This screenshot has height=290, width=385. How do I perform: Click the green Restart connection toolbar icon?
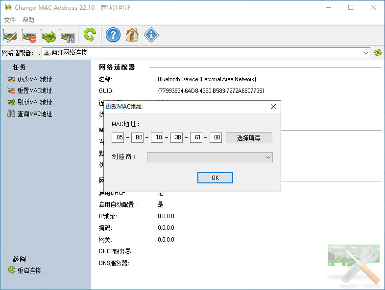coord(90,35)
